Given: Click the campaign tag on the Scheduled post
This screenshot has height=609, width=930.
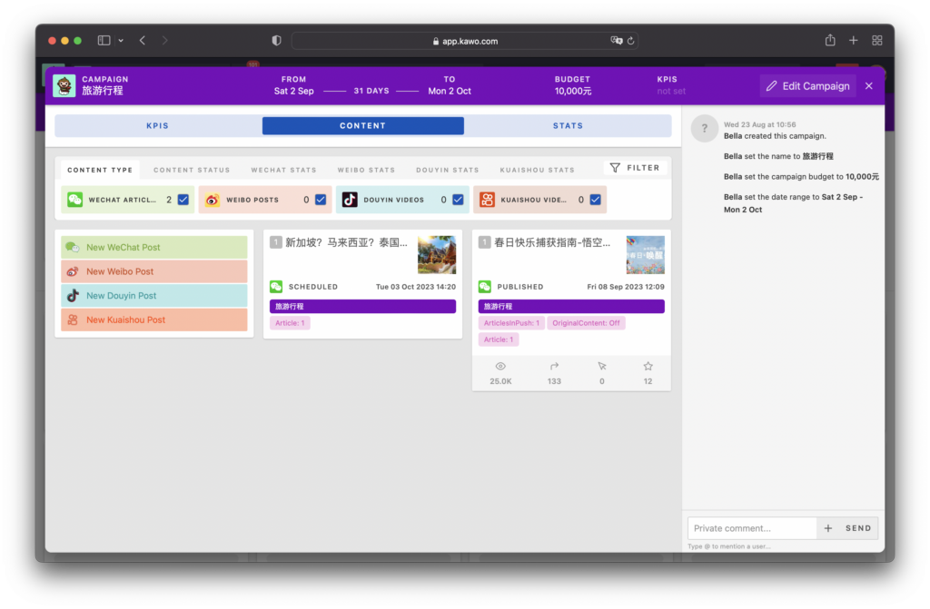Looking at the screenshot, I should point(363,307).
